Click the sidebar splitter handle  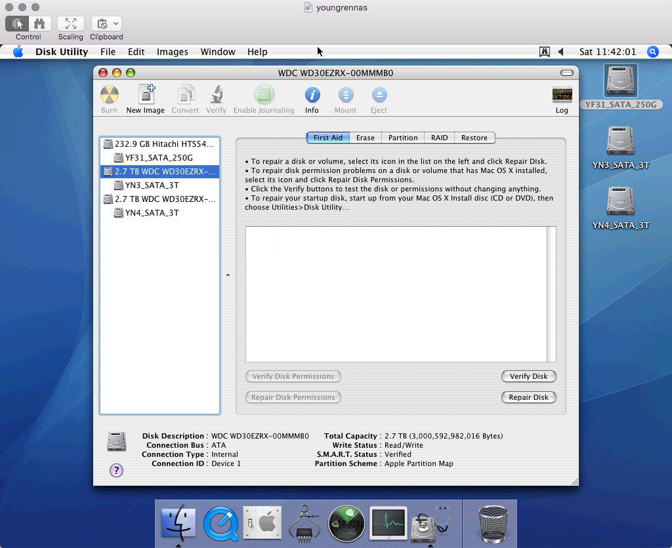pos(228,275)
